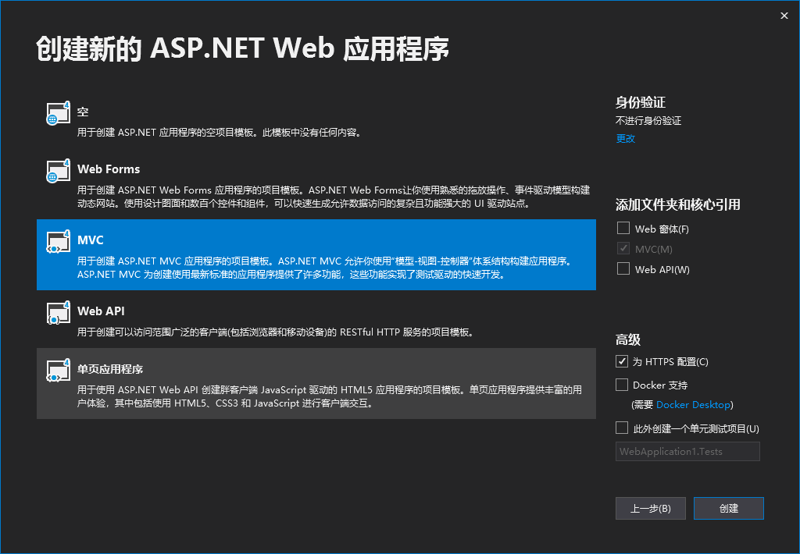Tick the Web 窗体(F) checkbox
Viewport: 800px width, 554px height.
tap(623, 228)
